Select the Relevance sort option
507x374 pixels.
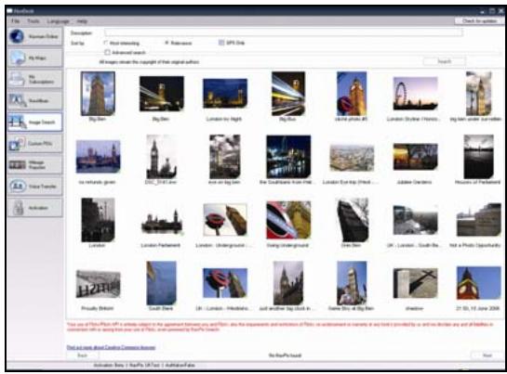179,43
